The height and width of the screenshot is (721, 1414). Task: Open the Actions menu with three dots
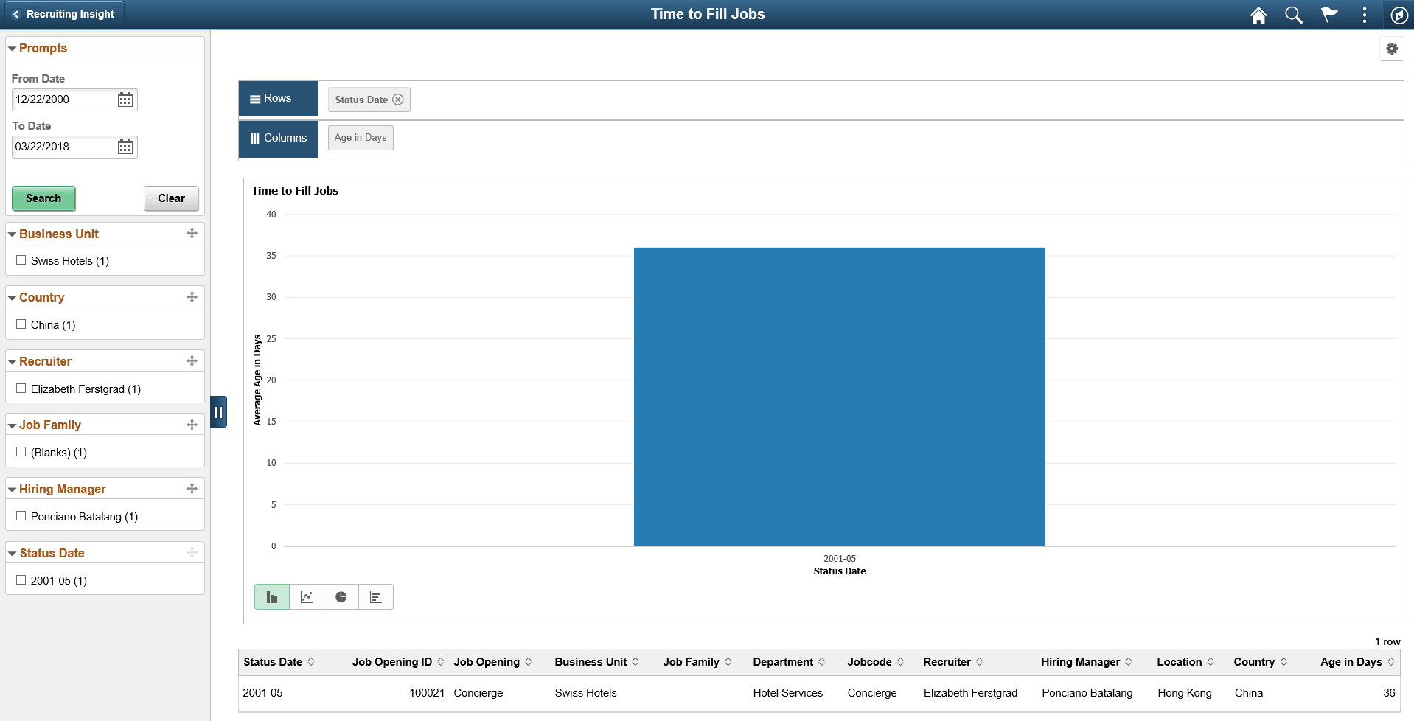tap(1365, 15)
